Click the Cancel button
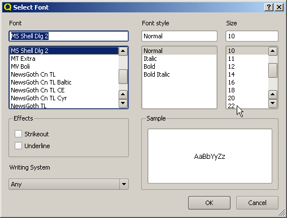 [x=257, y=203]
